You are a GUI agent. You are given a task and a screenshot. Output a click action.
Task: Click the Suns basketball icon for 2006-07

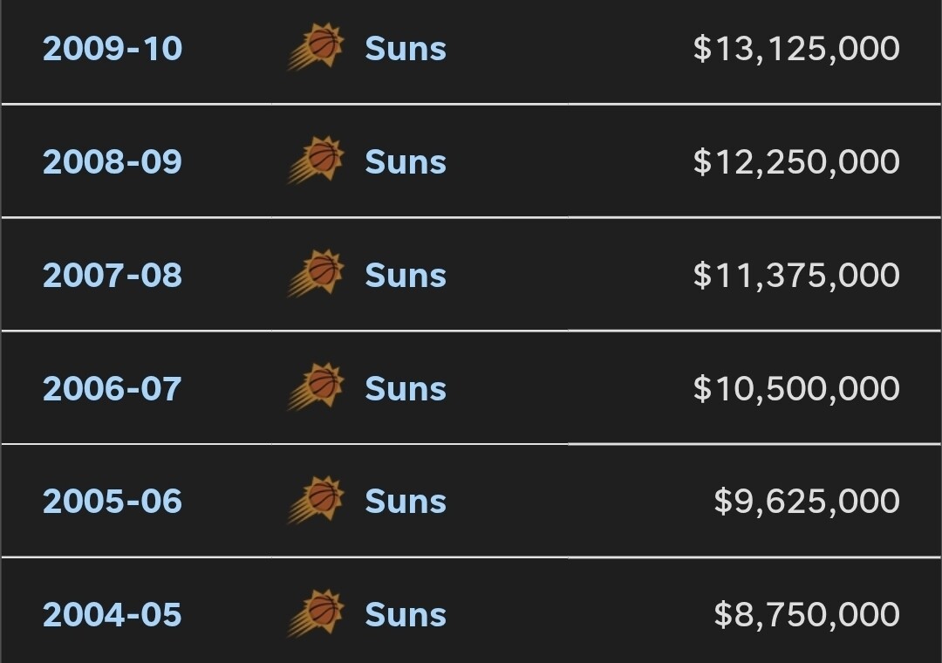coord(317,387)
